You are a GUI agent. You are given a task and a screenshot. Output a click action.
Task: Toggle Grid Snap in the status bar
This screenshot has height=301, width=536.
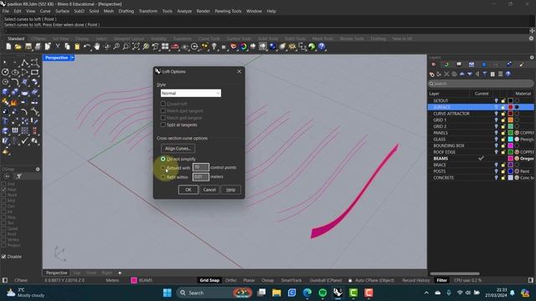pyautogui.click(x=209, y=280)
